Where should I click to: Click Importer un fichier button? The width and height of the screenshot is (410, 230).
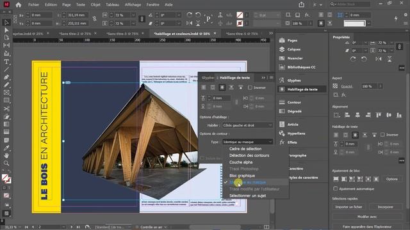click(x=348, y=207)
